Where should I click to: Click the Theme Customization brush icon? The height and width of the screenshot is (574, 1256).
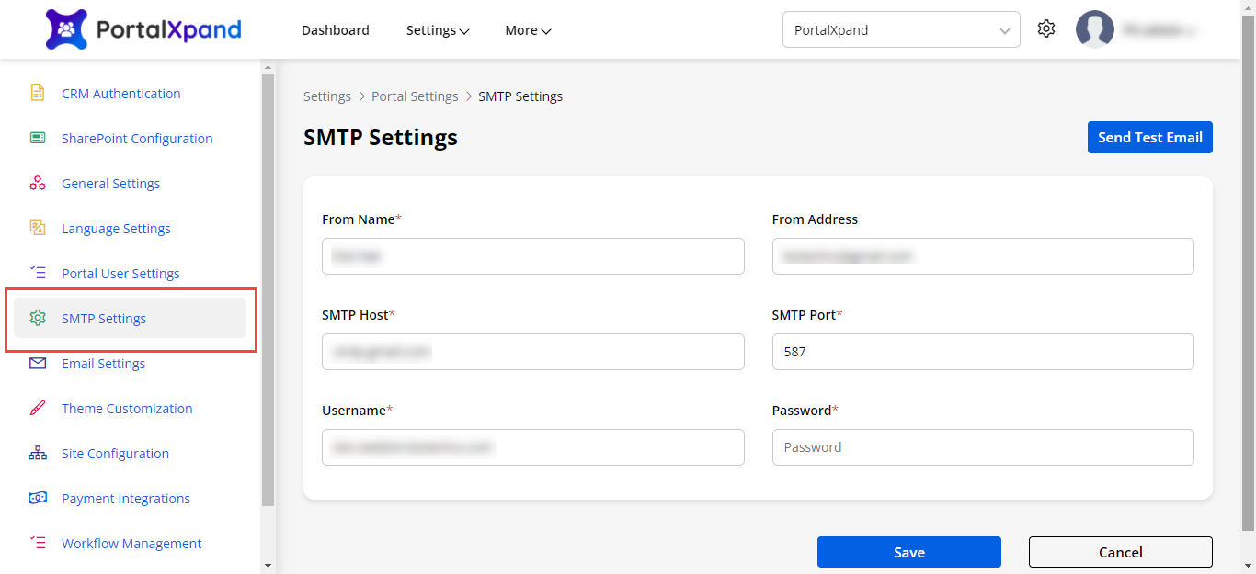(38, 408)
